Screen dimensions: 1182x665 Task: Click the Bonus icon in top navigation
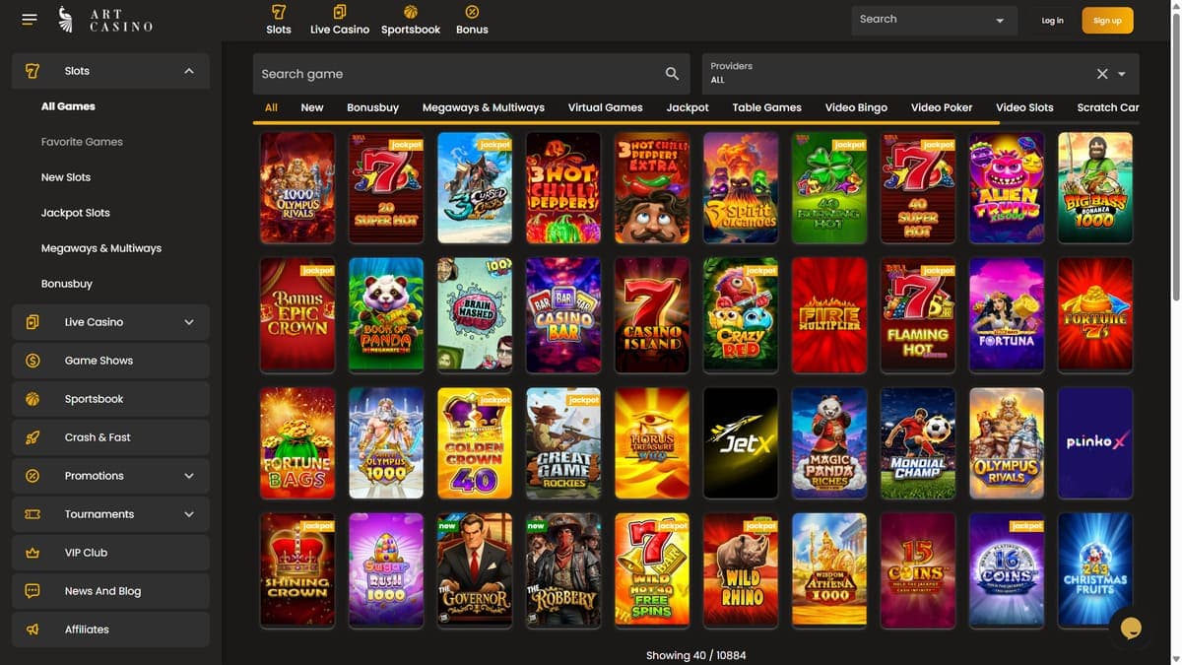(x=472, y=12)
